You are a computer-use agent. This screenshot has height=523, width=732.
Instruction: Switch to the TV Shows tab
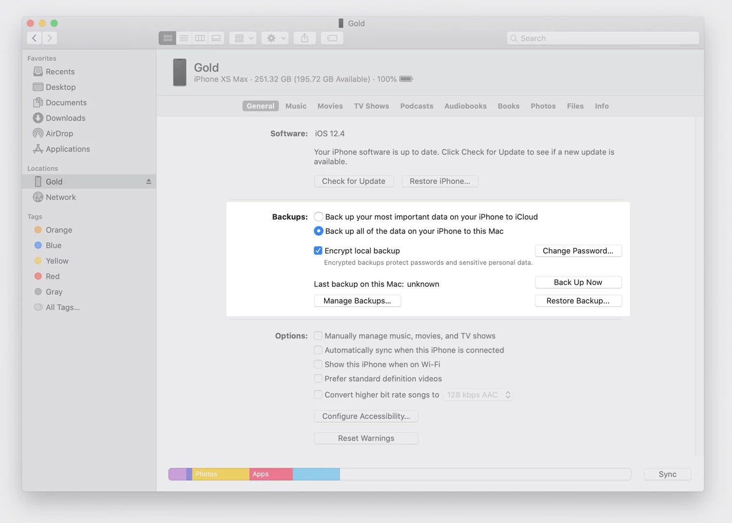click(371, 106)
